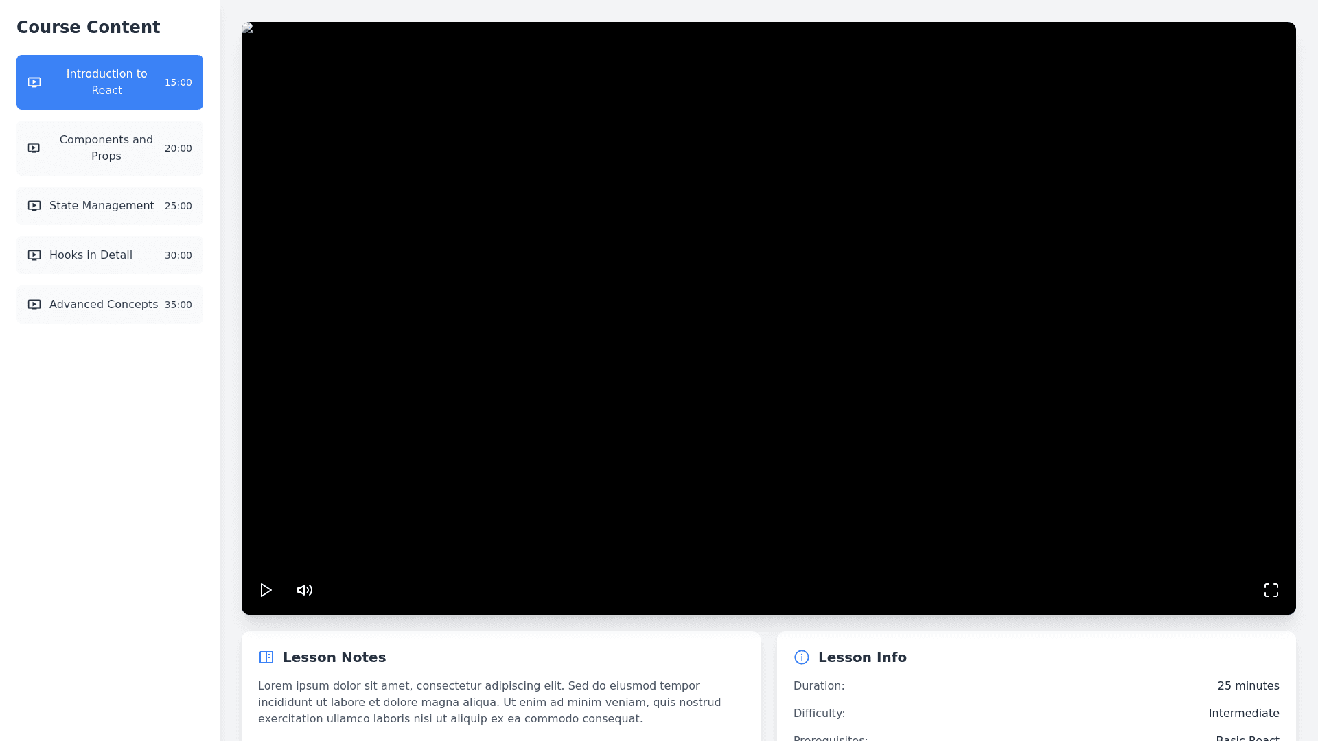The width and height of the screenshot is (1318, 741).
Task: Click video icon beside Introduction to React
Action: pos(34,82)
